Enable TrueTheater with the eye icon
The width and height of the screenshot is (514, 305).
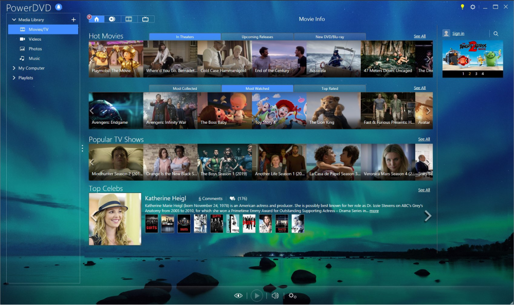[x=238, y=295]
